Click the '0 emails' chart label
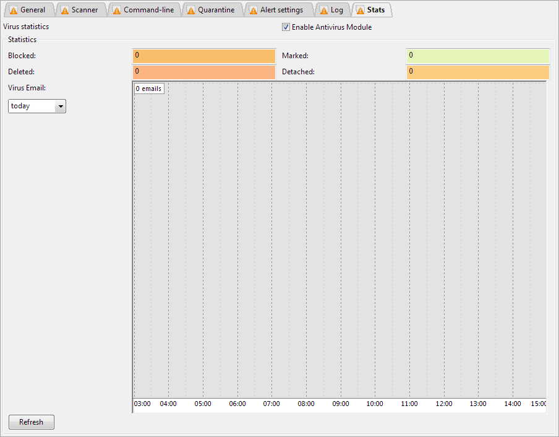 [148, 89]
